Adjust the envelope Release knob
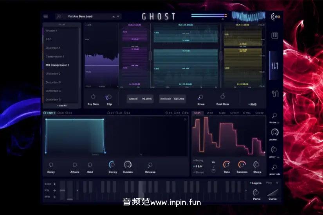323x215 pixels. click(150, 165)
